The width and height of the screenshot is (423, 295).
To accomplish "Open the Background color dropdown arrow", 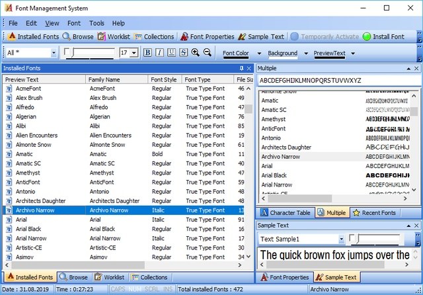I will 306,53.
